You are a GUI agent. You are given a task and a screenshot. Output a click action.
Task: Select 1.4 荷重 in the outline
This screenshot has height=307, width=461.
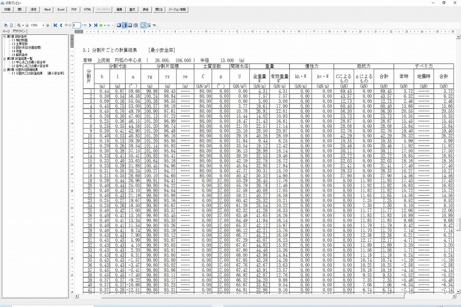17,51
